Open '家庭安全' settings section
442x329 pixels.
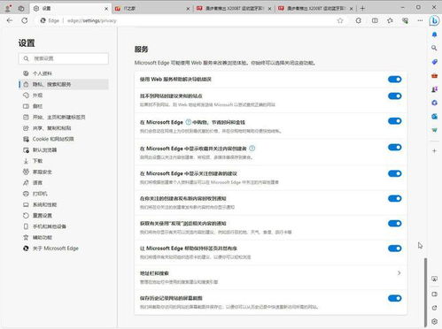coord(64,172)
